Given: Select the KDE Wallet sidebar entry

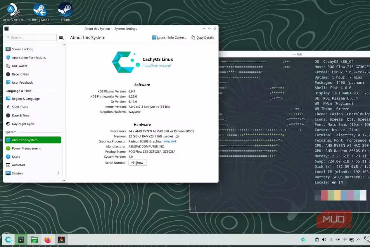Looking at the screenshot, I should (x=33, y=66).
